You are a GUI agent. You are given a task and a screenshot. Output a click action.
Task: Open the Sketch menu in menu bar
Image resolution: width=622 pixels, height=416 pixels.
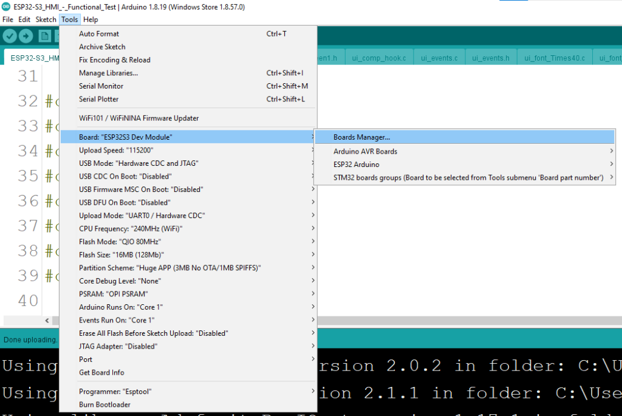pyautogui.click(x=46, y=19)
